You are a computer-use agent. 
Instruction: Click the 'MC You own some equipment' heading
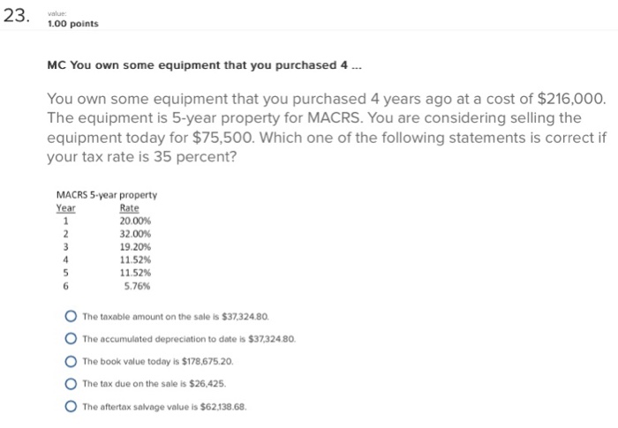click(204, 65)
